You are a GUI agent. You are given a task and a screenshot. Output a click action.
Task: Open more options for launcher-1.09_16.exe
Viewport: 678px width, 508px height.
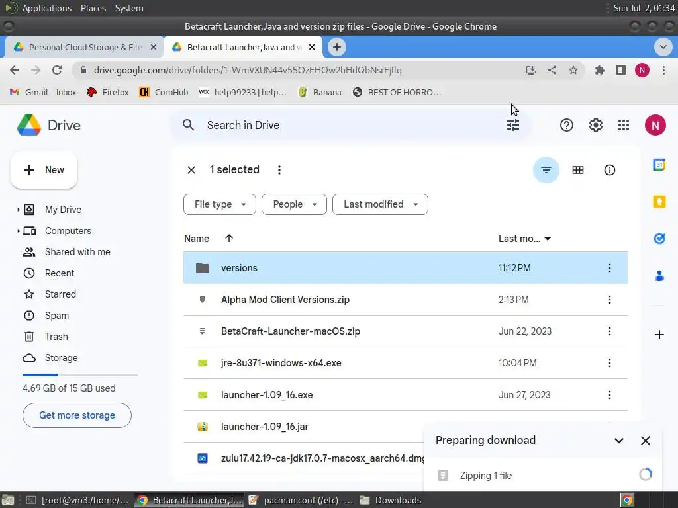point(610,395)
